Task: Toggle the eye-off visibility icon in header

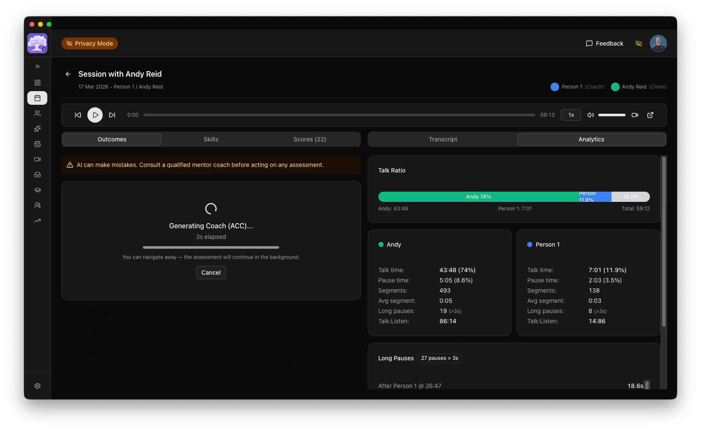Action: pyautogui.click(x=638, y=43)
